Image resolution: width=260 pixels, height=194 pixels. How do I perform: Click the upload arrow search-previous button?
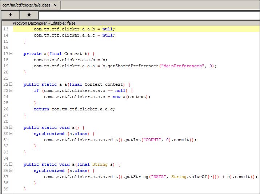[29, 15]
